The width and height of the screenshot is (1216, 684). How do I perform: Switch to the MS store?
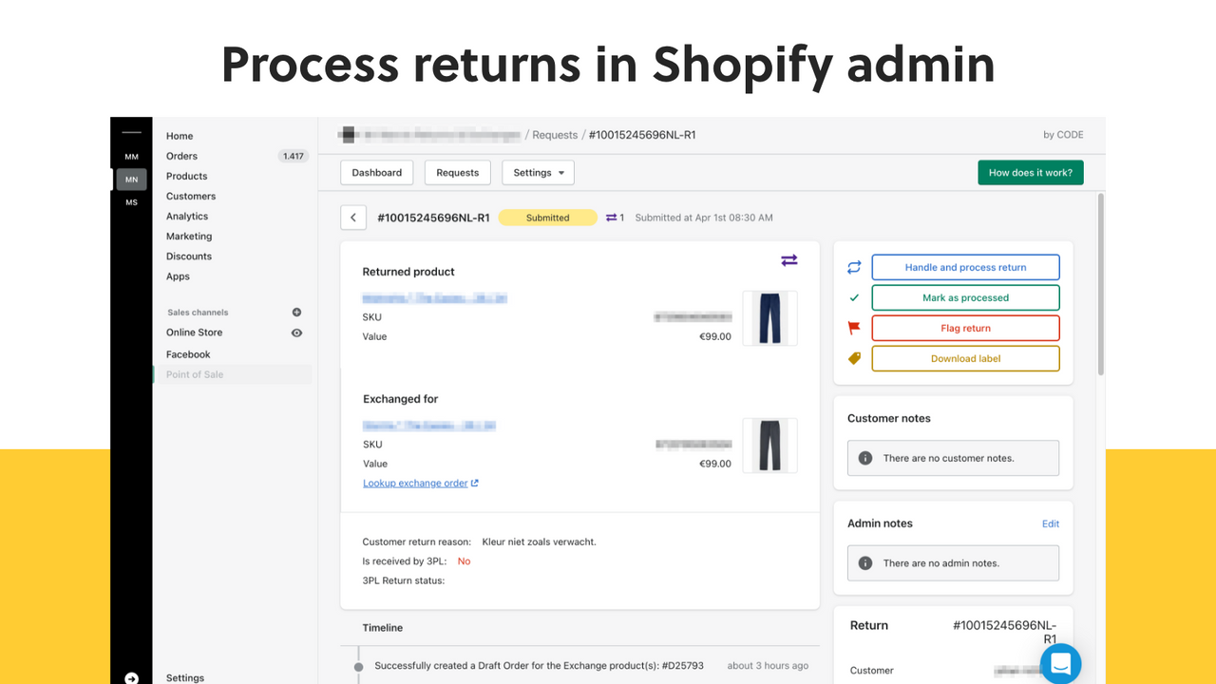point(132,202)
